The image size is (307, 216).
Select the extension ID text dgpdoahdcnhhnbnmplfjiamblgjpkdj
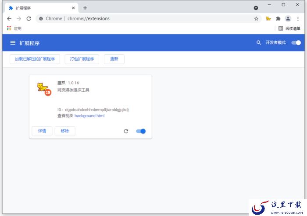(97, 110)
